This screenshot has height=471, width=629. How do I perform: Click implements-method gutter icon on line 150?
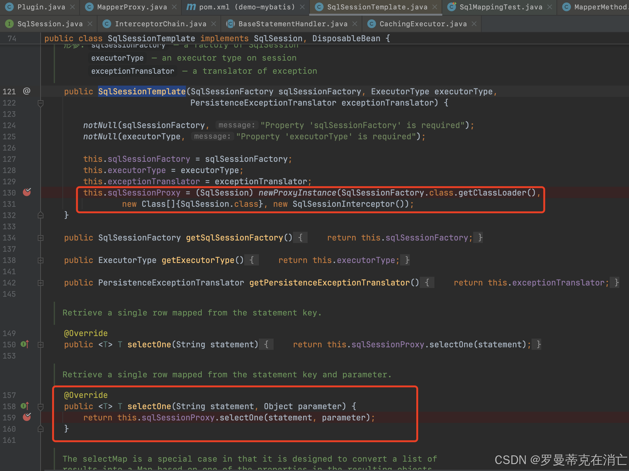pos(25,344)
